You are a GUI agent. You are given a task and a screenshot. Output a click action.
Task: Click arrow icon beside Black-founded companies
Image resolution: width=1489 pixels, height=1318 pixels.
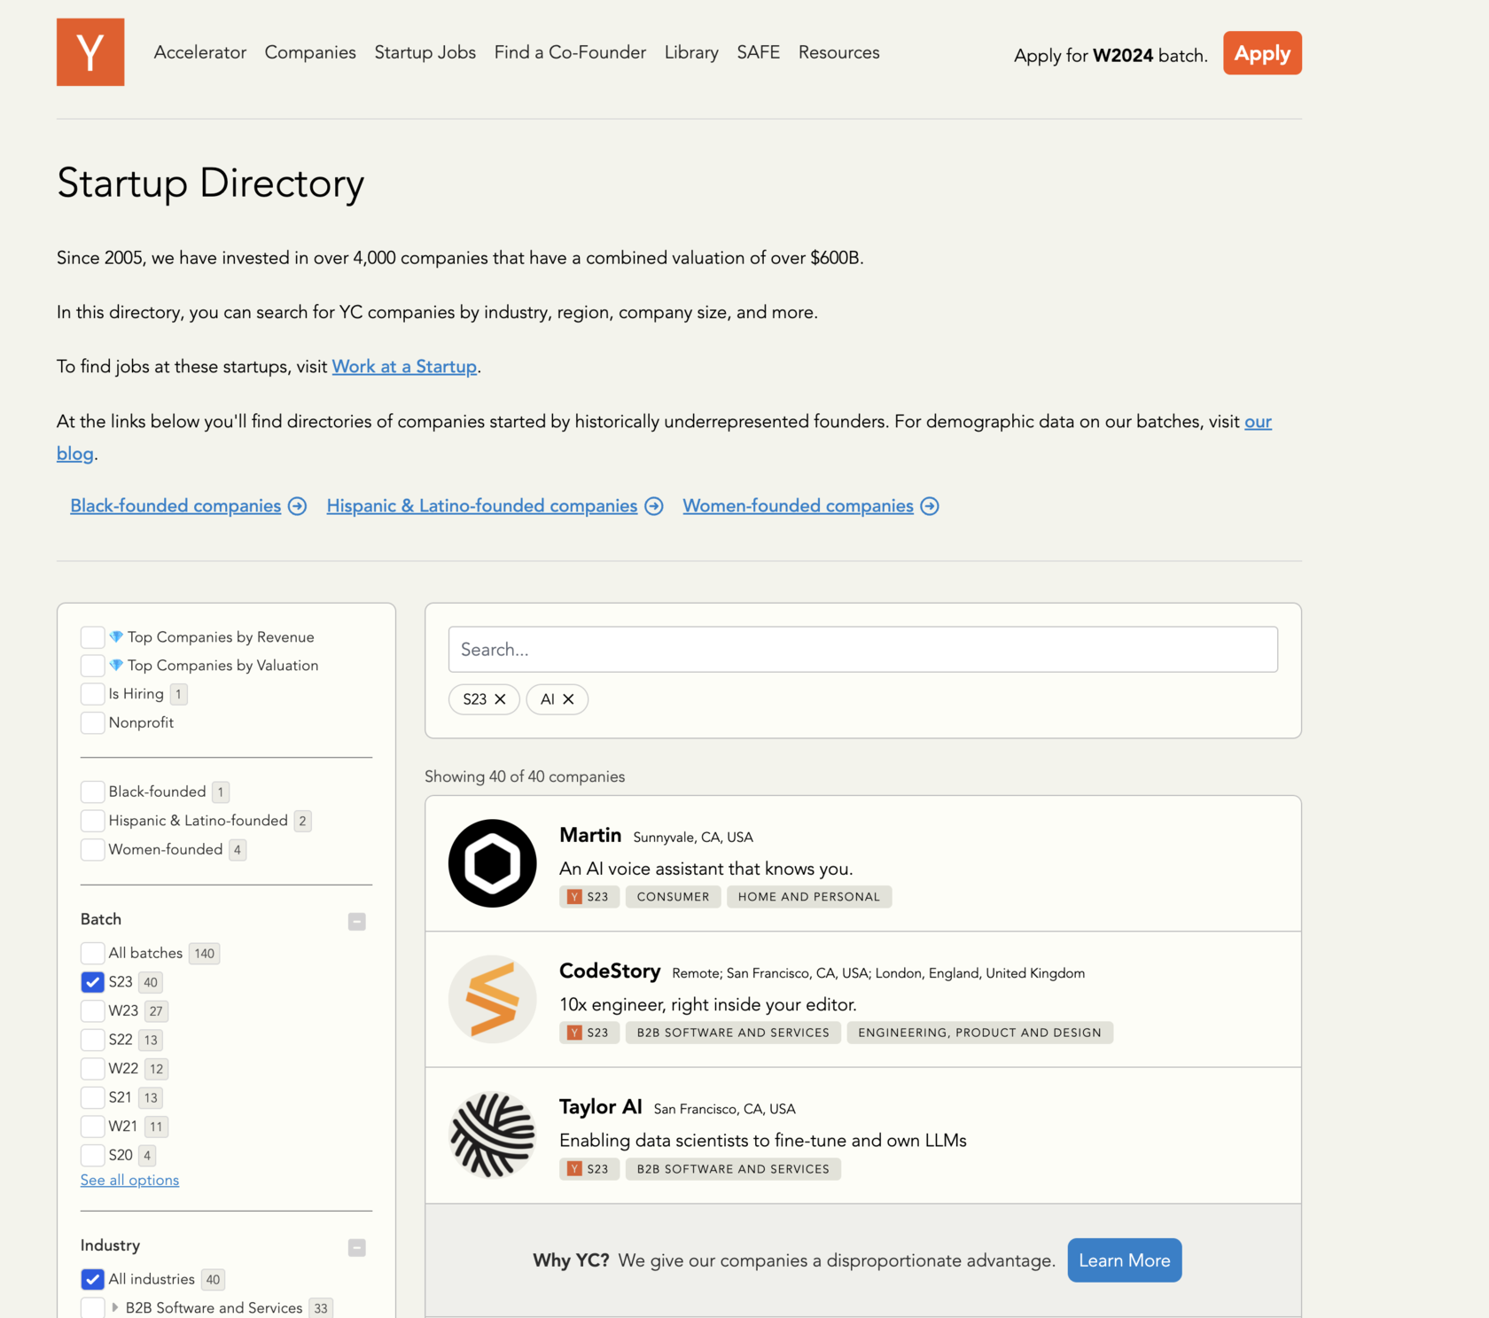[x=298, y=506]
